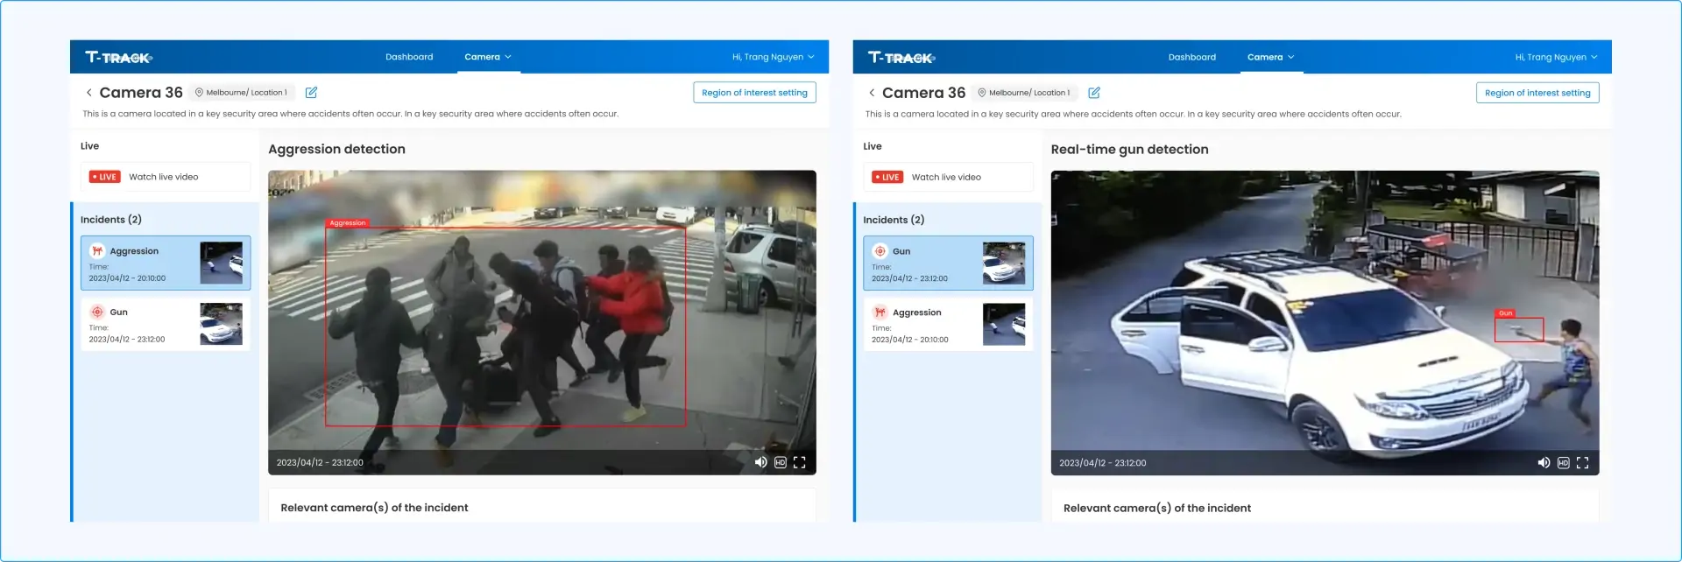
Task: Open Camera dropdown above Aggression detection view
Action: click(x=488, y=57)
